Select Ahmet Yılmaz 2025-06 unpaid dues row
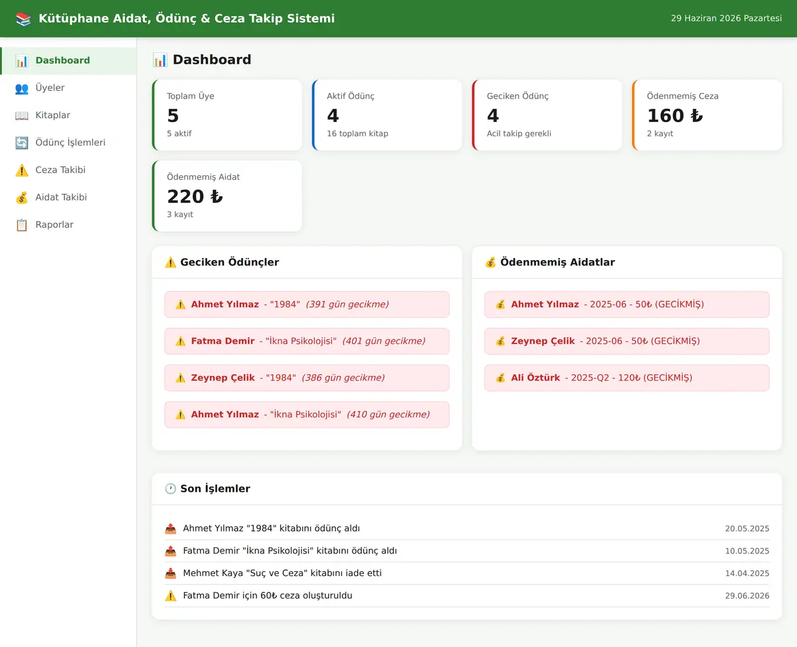Viewport: 797px width, 647px height. (x=627, y=305)
